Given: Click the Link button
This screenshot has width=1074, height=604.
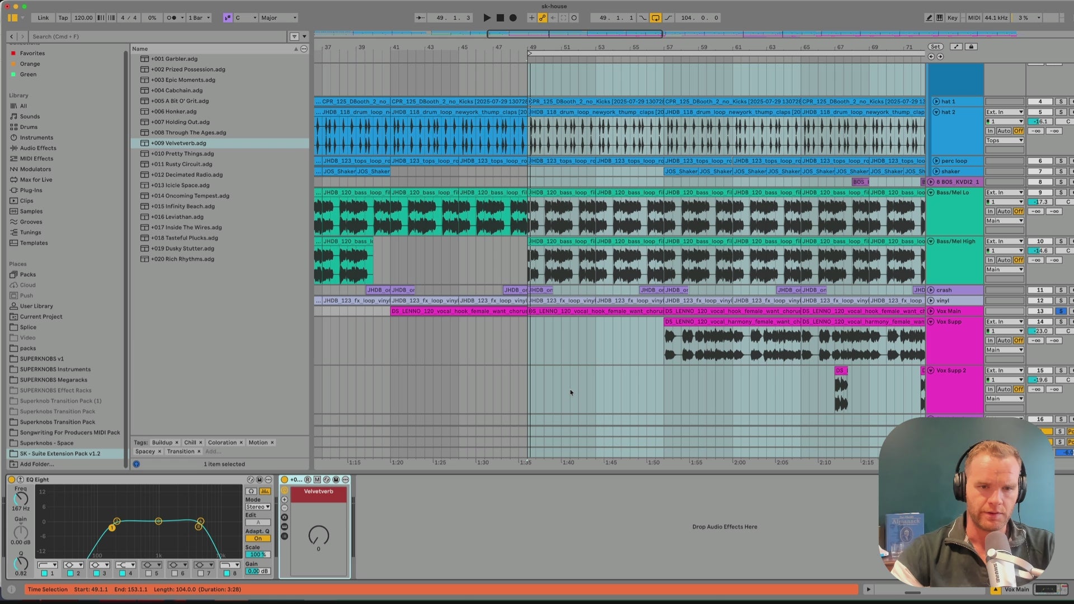Looking at the screenshot, I should (43, 18).
